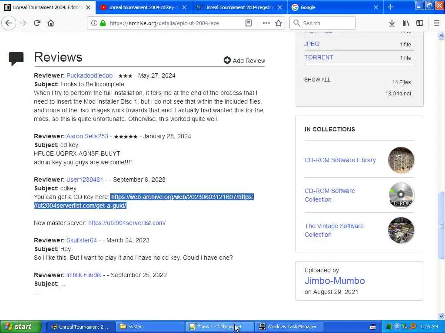This screenshot has height=333, width=445.
Task: Show site information icon in address bar
Action: point(94,23)
